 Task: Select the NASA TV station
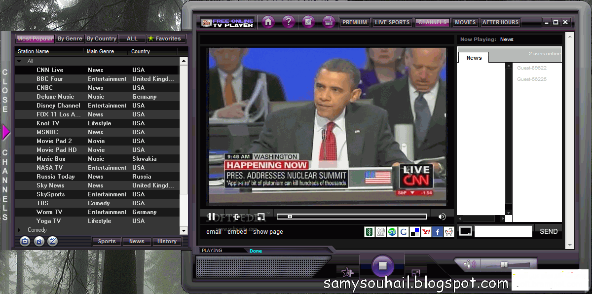[97, 168]
